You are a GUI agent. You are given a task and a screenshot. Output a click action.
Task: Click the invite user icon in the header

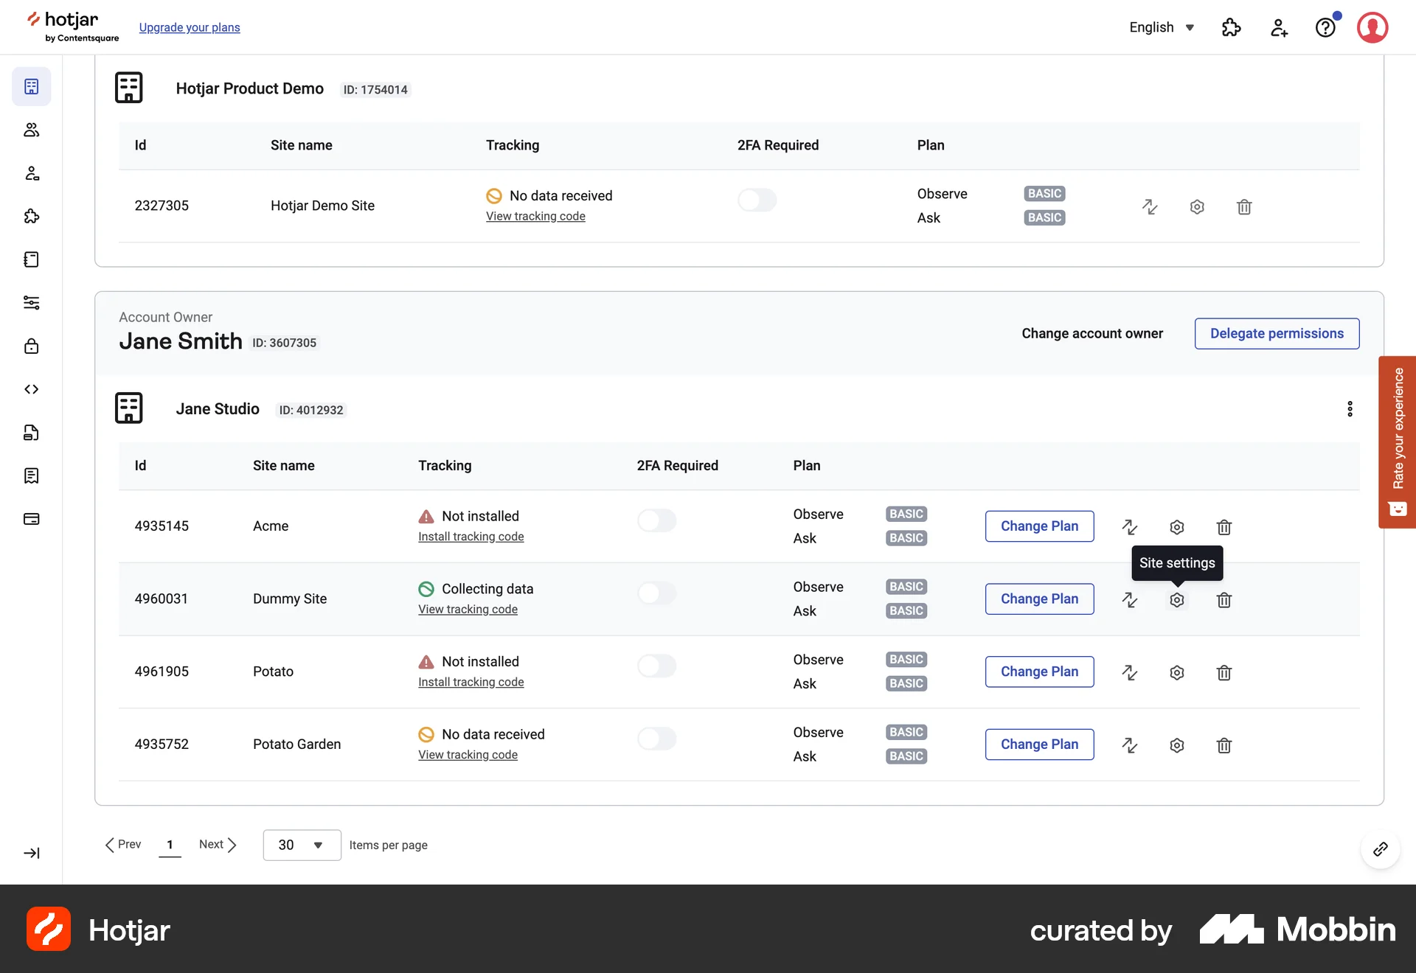click(x=1279, y=27)
